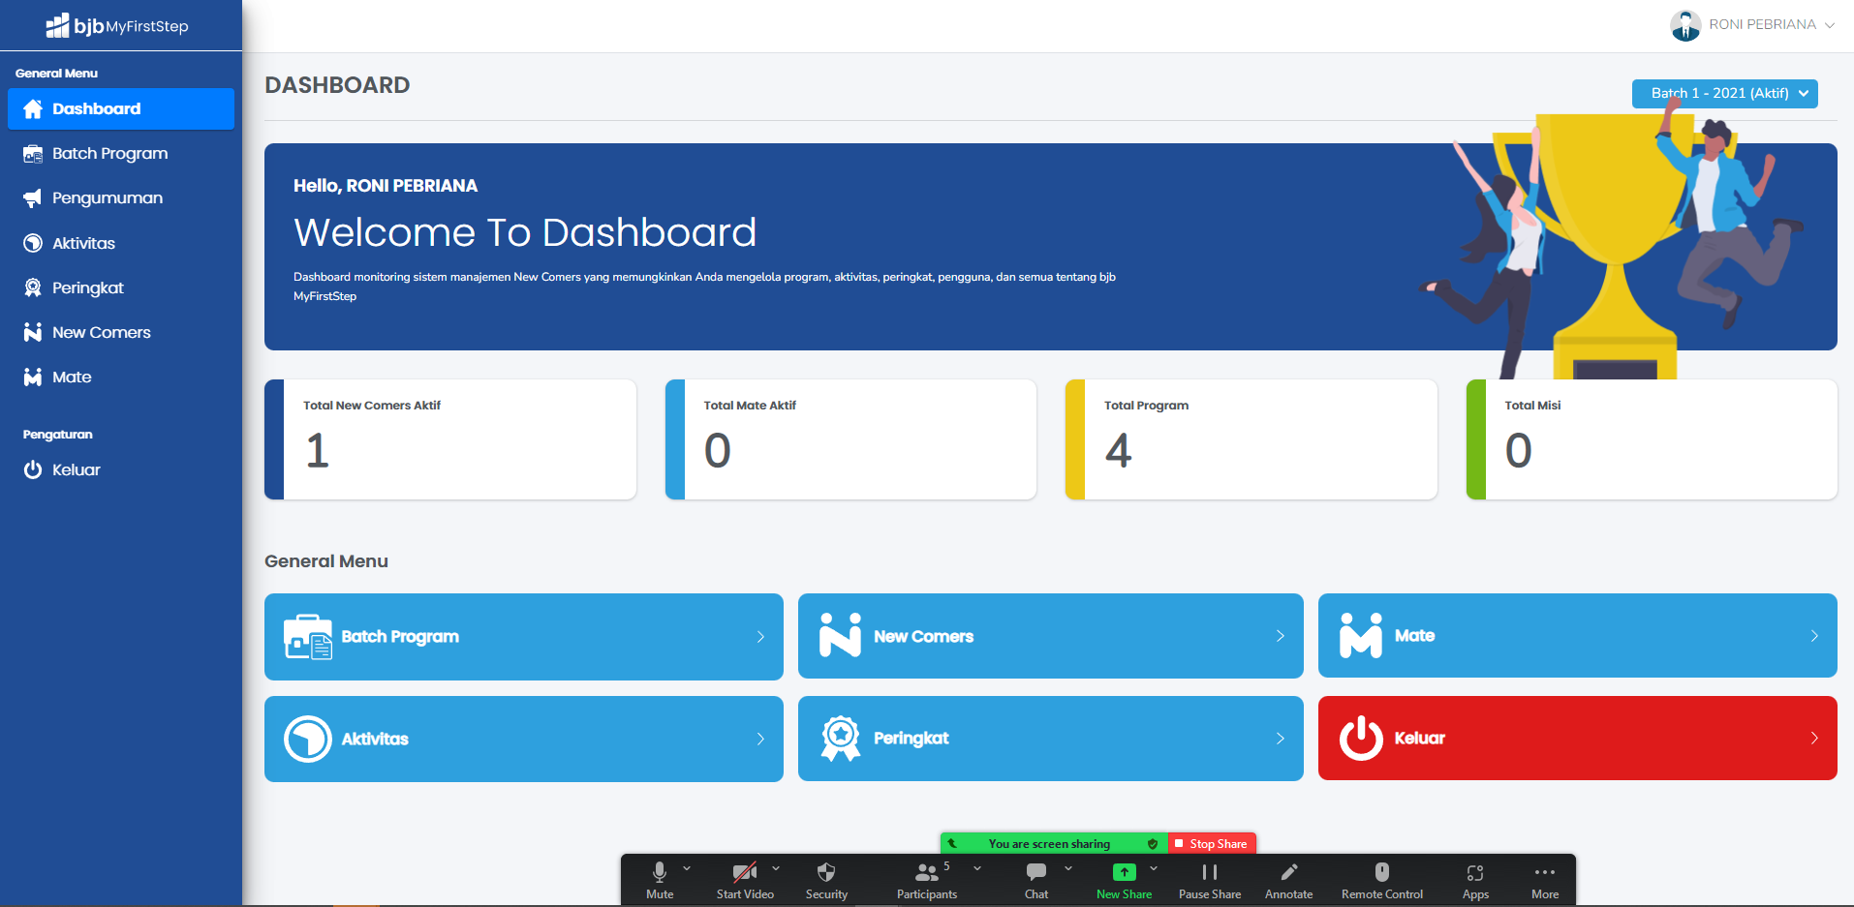Click the New Comers card N icon

pos(840,635)
